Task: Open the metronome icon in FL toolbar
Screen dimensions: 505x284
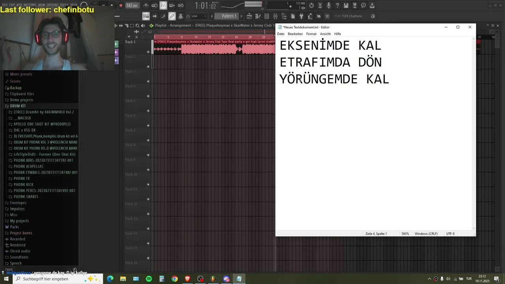Action: (146, 6)
